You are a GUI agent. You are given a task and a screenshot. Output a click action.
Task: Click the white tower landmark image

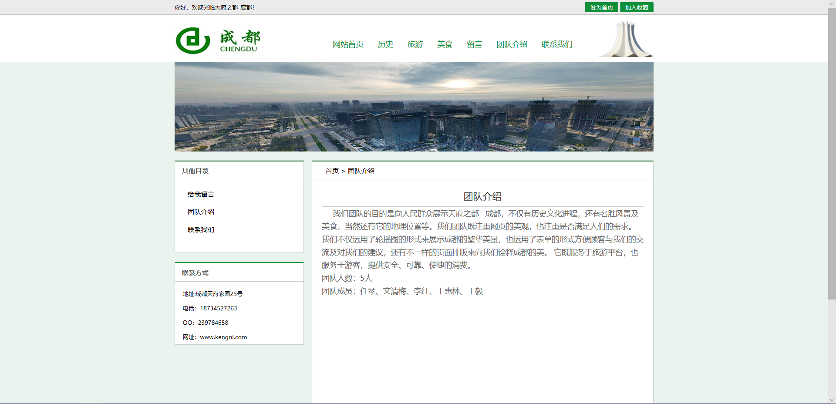[x=626, y=40]
